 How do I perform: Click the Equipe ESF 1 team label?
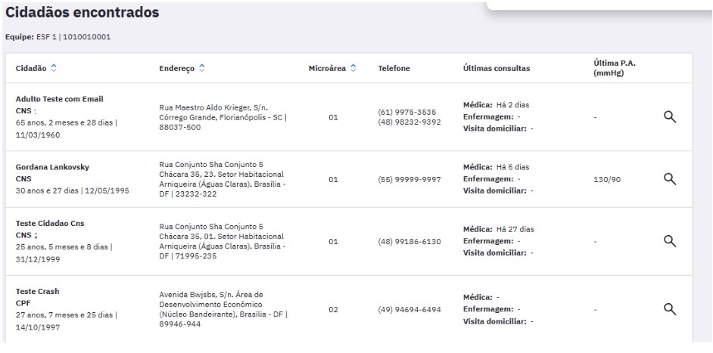click(58, 36)
